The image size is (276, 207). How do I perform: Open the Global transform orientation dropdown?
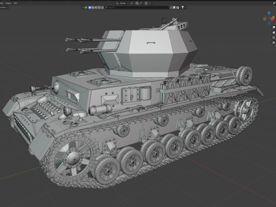tap(122, 3)
